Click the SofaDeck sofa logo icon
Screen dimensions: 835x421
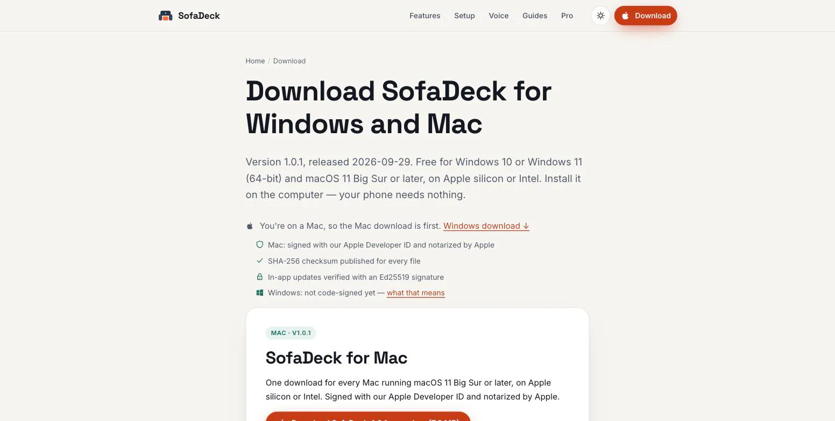[x=165, y=16]
